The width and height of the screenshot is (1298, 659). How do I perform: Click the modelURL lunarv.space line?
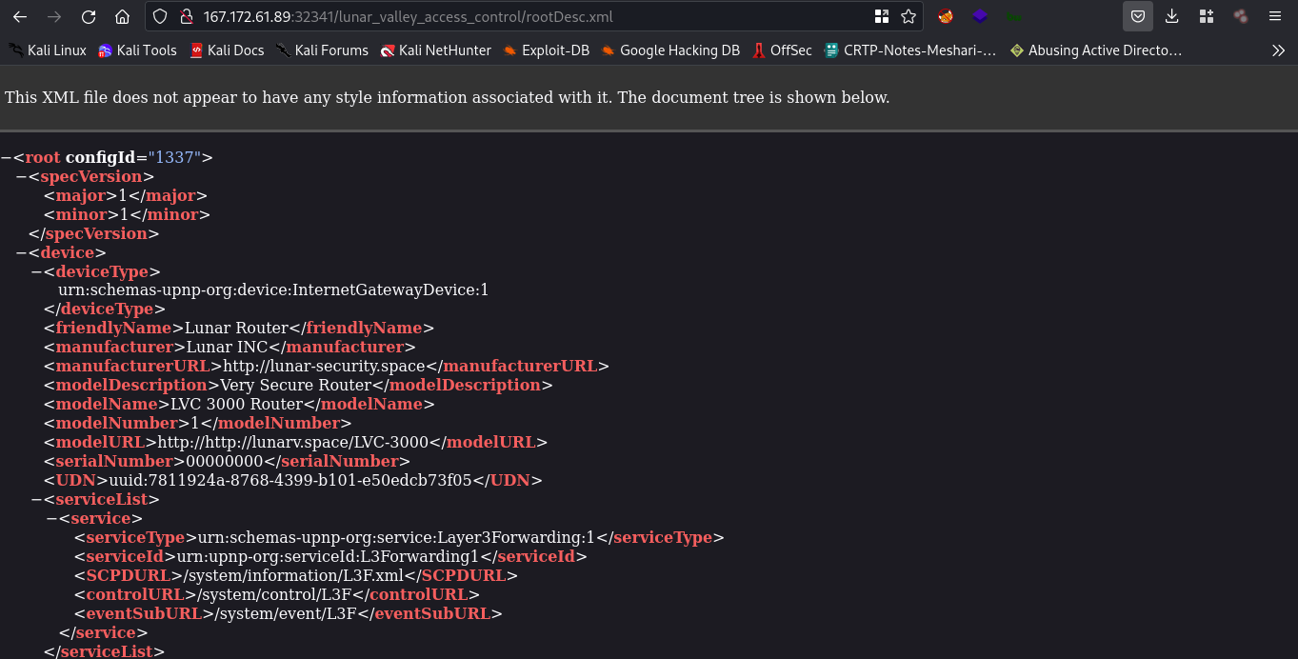pos(296,442)
